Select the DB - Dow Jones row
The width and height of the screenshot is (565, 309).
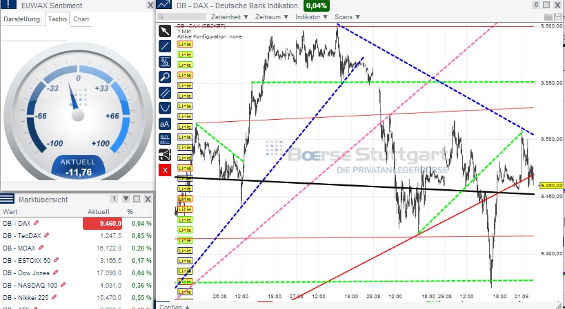[x=77, y=273]
